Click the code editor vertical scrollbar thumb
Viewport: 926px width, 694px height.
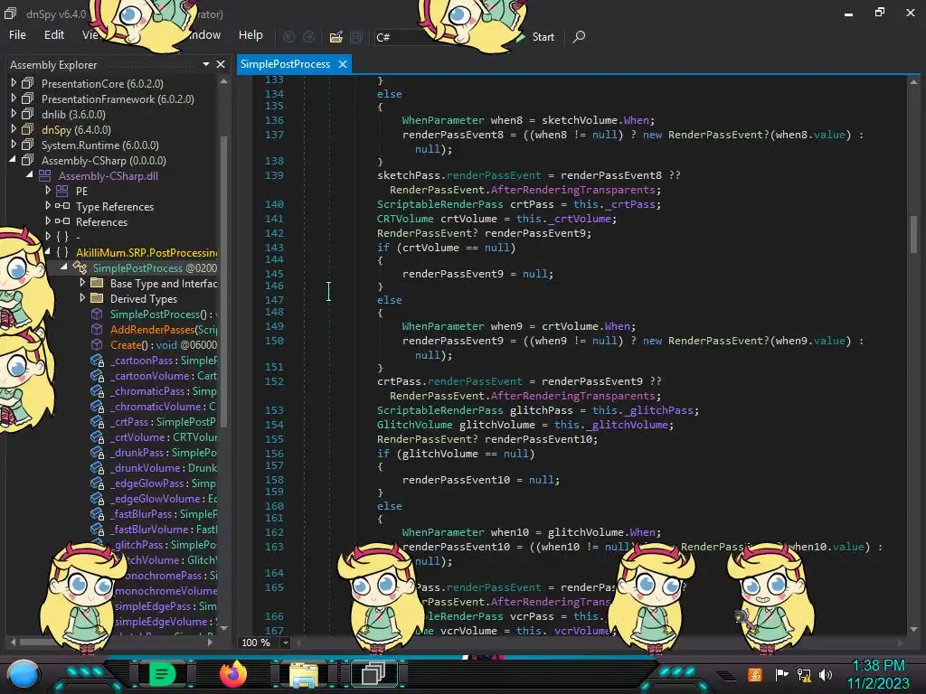click(913, 234)
